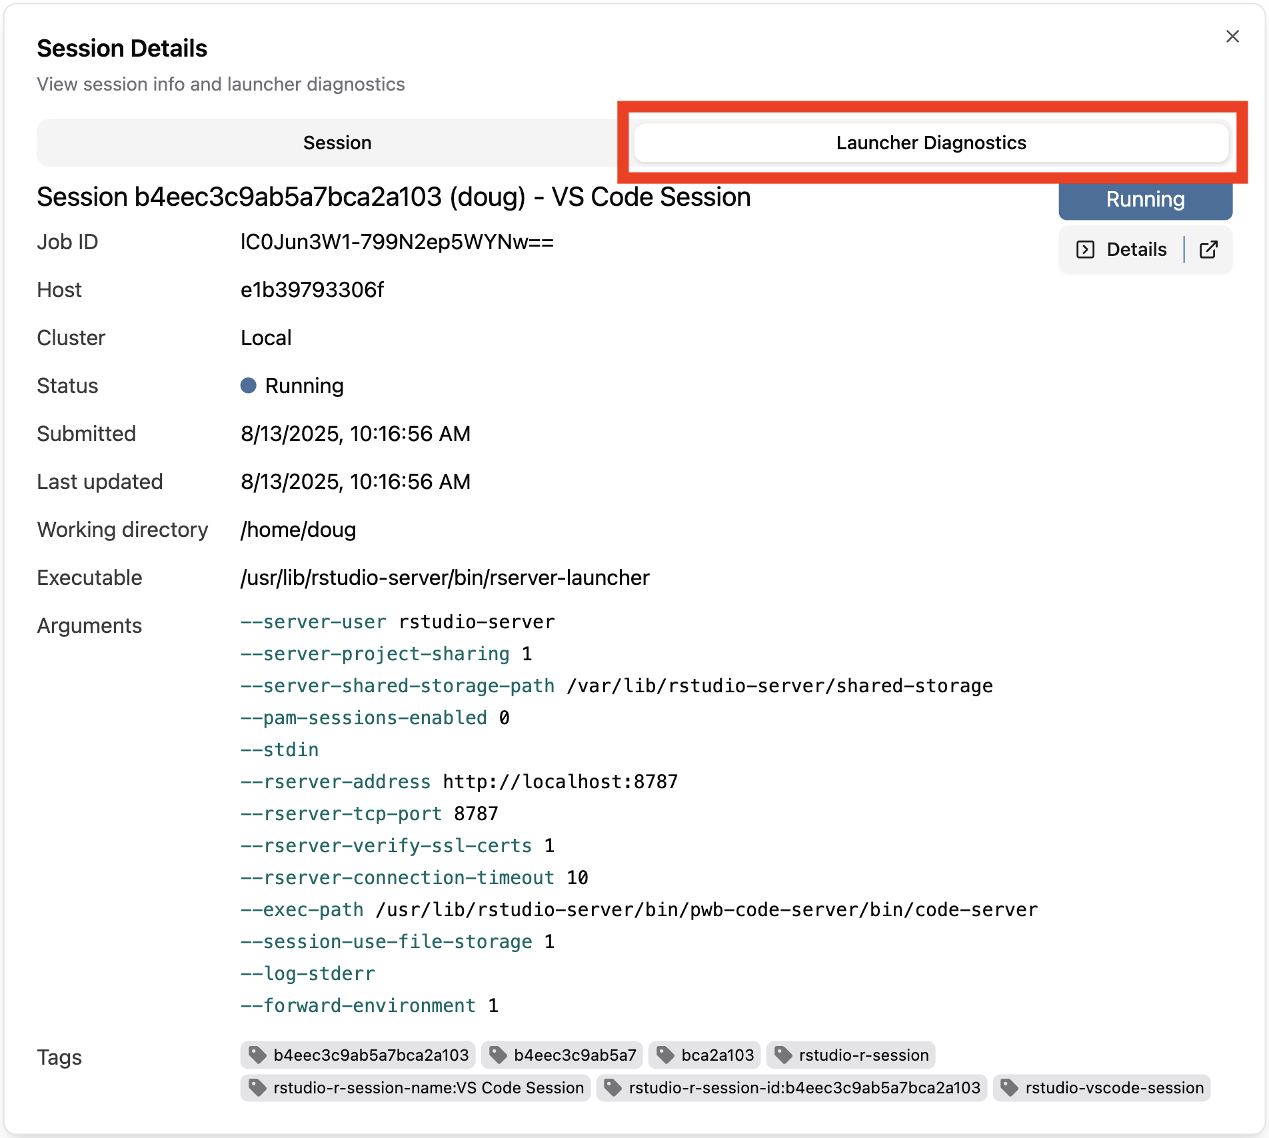Select tag rstudio-r-session-name:VS Code Session

click(x=416, y=1087)
